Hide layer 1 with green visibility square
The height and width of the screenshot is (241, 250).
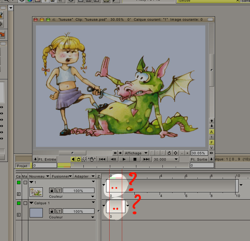point(19,182)
